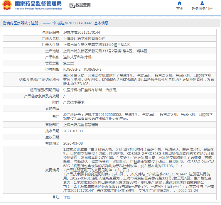Click 附件 row label
This screenshot has height=205, width=221.
(56, 102)
